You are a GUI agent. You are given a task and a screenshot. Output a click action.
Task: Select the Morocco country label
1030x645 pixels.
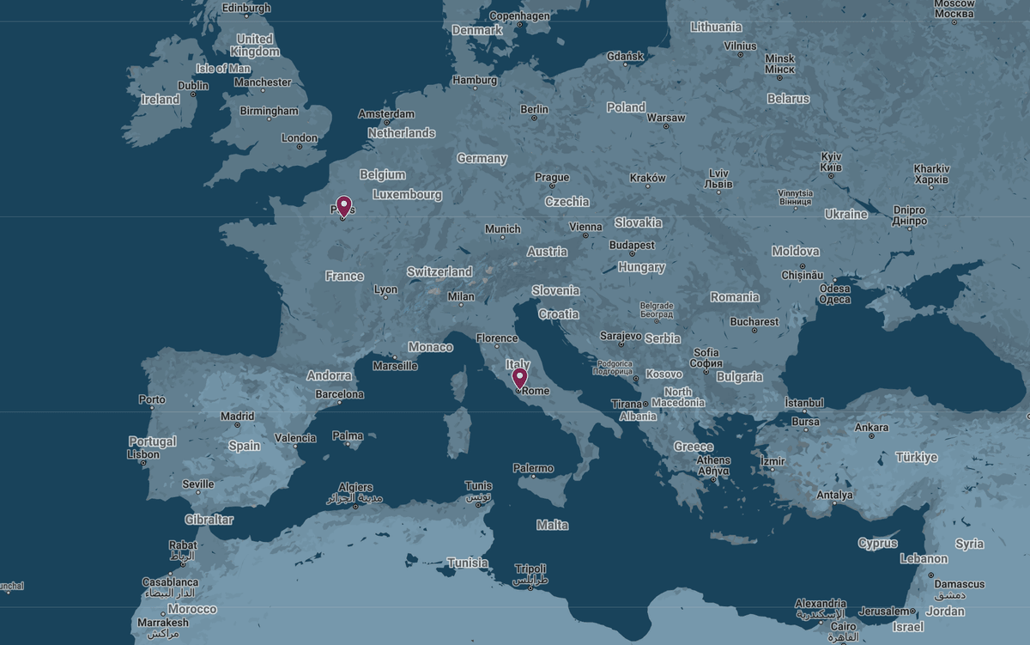click(x=192, y=609)
